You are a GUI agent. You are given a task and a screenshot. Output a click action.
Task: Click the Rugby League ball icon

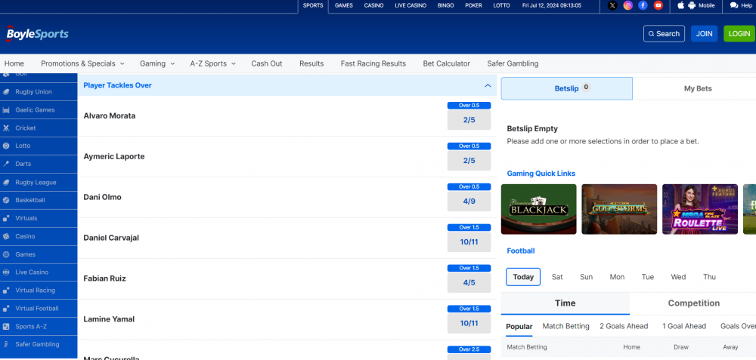click(6, 183)
